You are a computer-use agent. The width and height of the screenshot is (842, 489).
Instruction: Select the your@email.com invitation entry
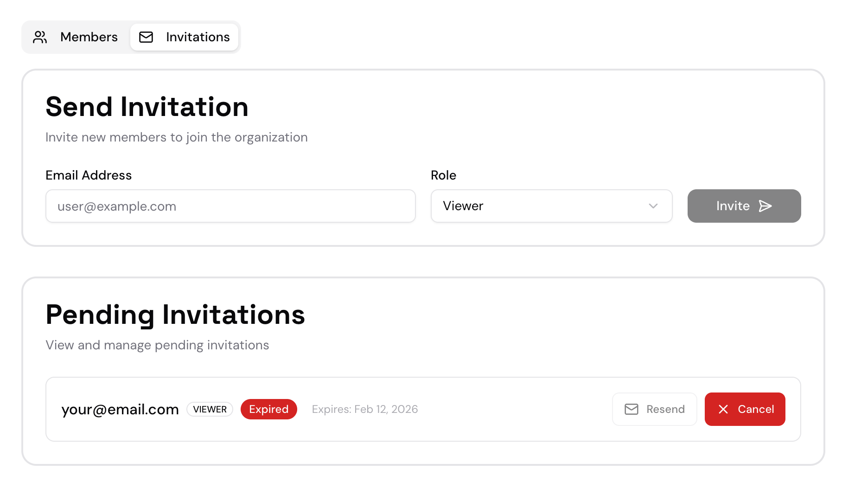pyautogui.click(x=120, y=409)
